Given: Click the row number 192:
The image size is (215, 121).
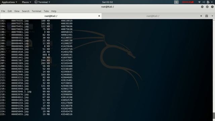Looking at the screenshot, I should (x=3, y=21).
